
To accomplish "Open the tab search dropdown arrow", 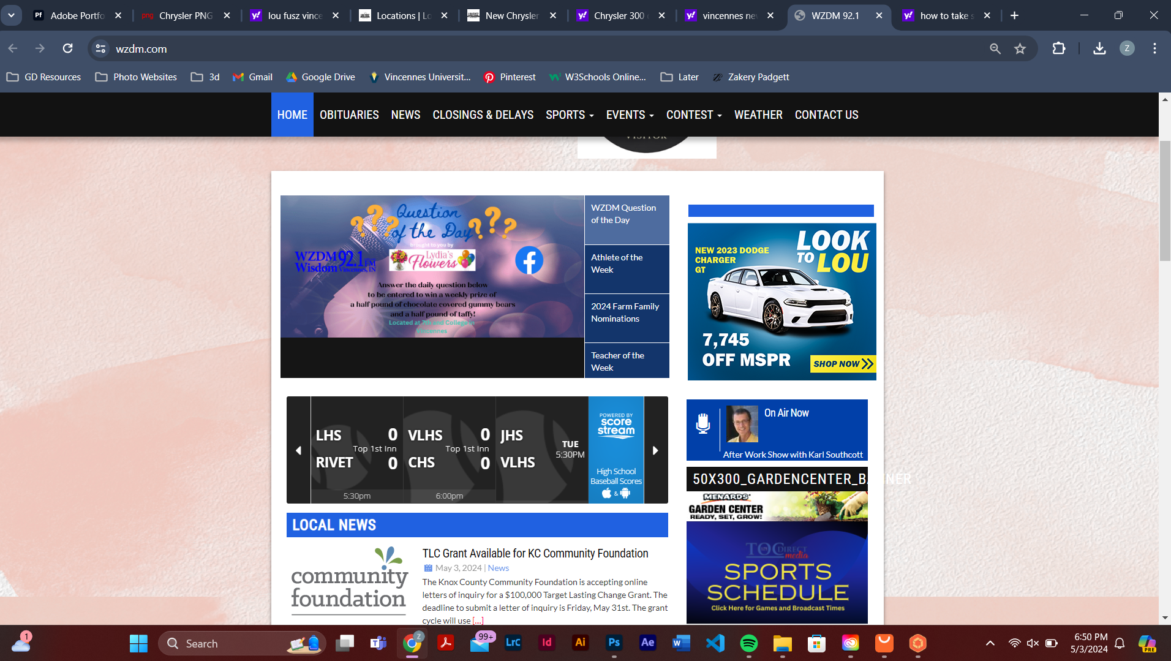I will (11, 15).
